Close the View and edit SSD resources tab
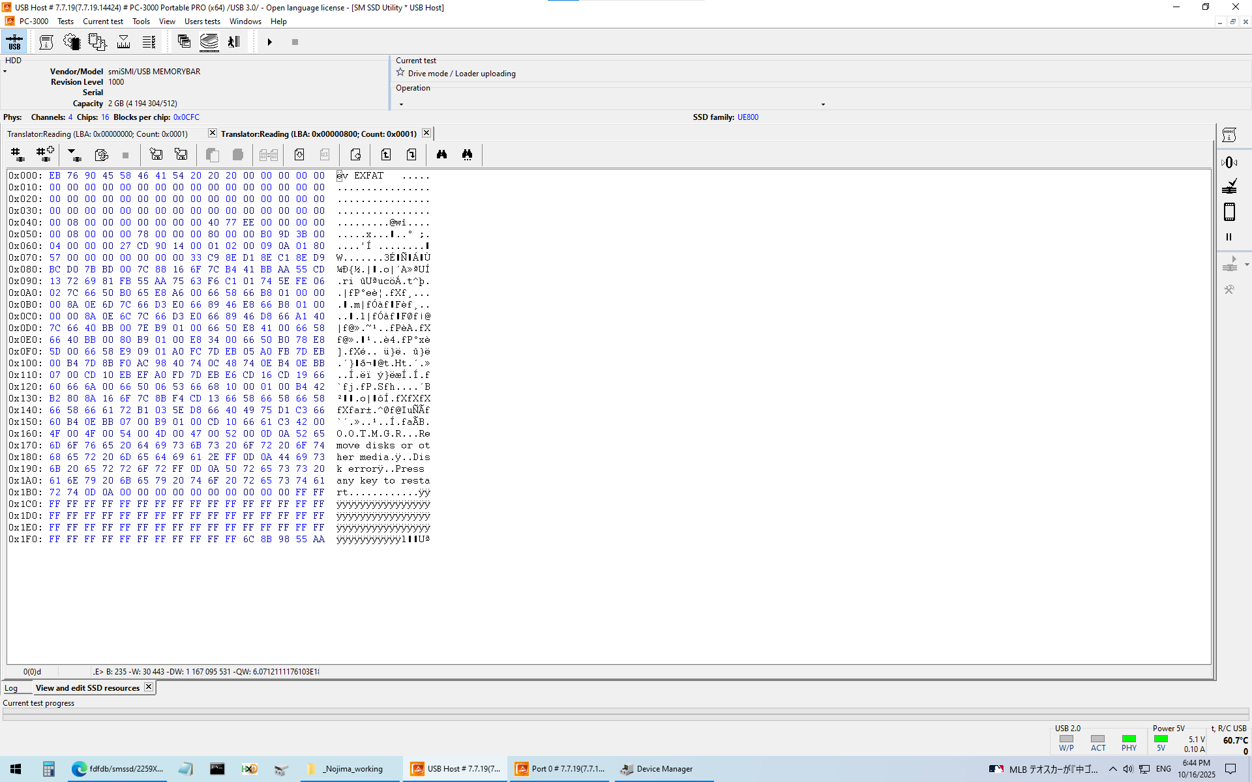 (x=149, y=687)
